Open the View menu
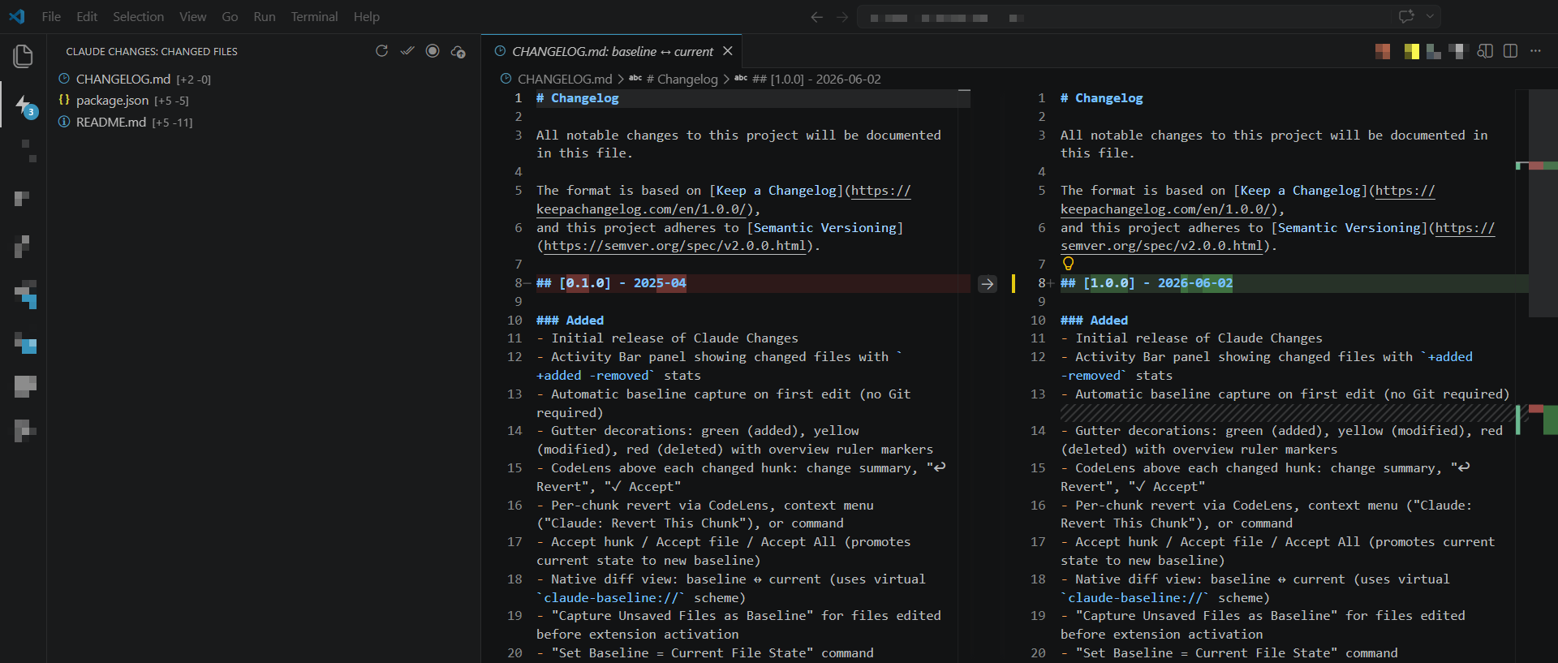 point(193,17)
